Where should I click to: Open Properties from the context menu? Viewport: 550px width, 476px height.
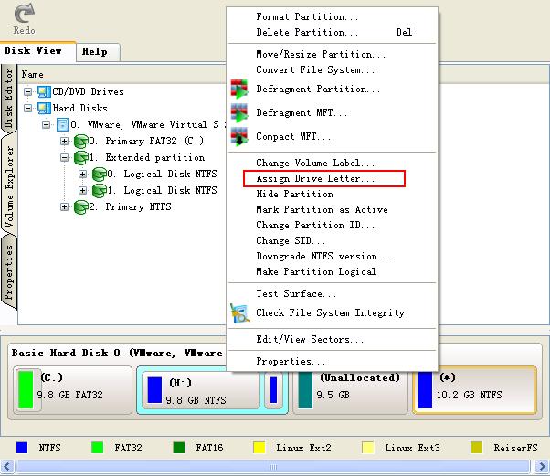[x=333, y=361]
